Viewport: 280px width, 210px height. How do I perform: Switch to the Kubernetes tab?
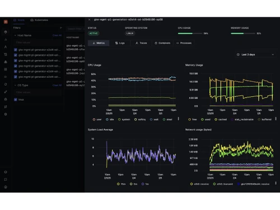(39, 20)
